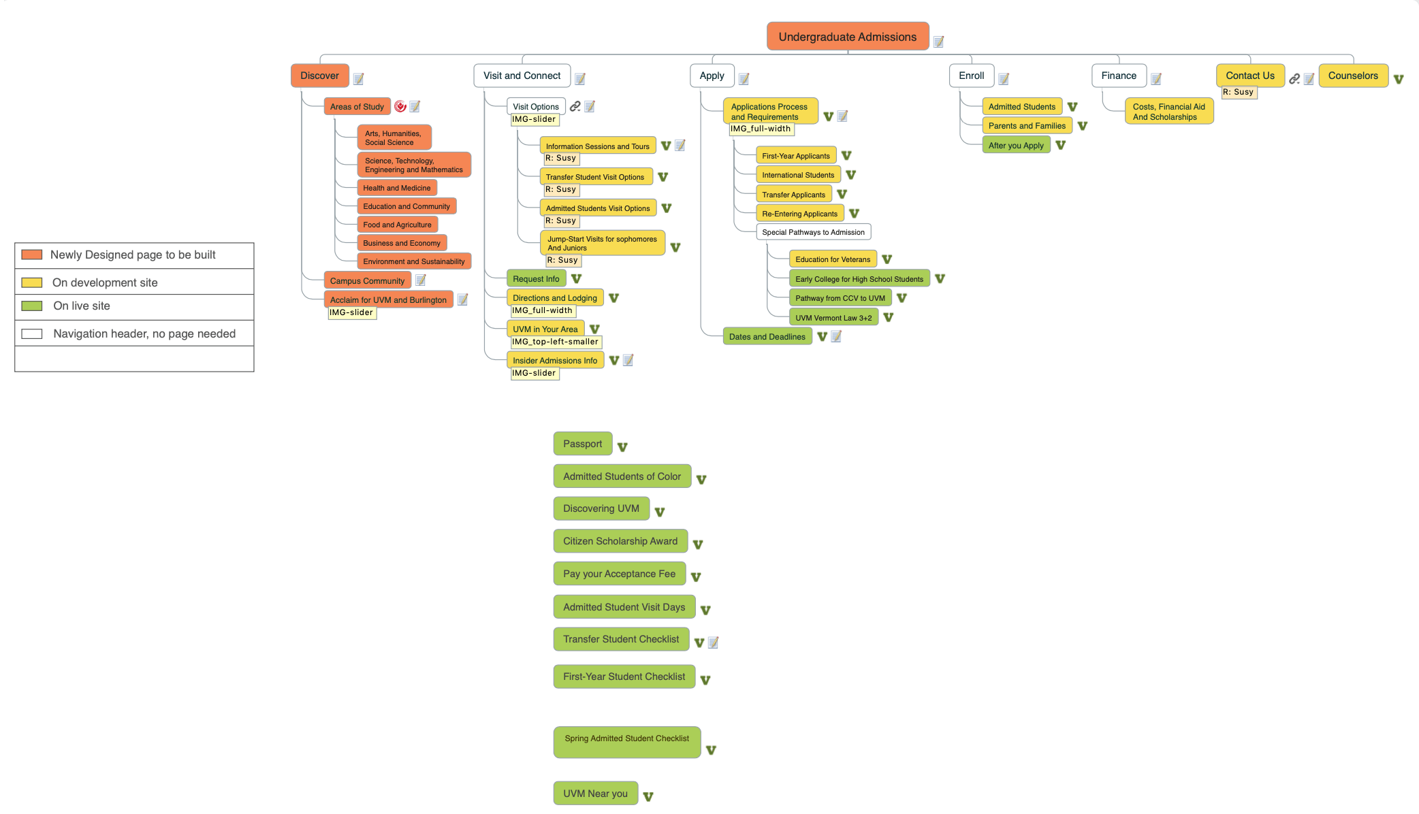The width and height of the screenshot is (1419, 814).
Task: Select Early College for High School Students
Action: coord(860,279)
